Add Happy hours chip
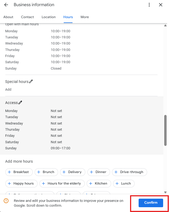Image resolution: width=169 pixels, height=212 pixels. click(21, 183)
